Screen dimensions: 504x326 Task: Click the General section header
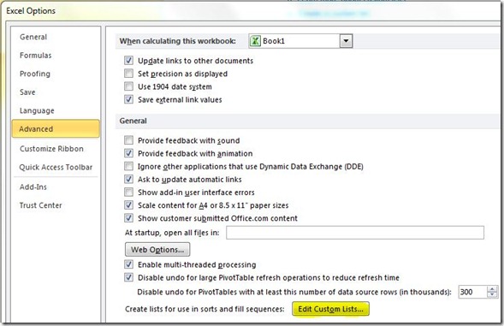click(133, 121)
